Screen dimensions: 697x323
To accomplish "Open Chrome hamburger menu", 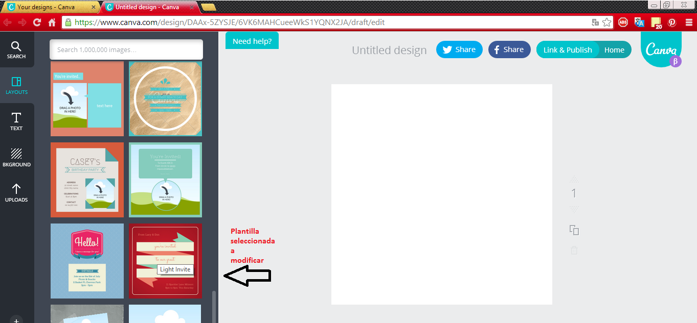I will (x=688, y=22).
